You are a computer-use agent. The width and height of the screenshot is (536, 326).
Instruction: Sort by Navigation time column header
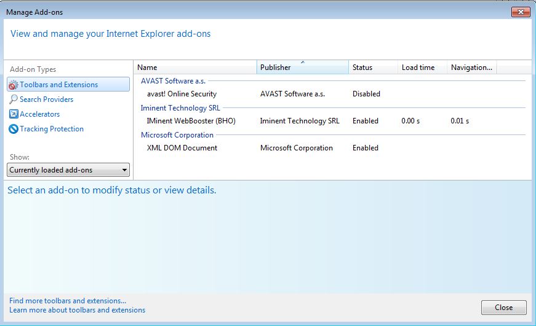click(x=472, y=67)
